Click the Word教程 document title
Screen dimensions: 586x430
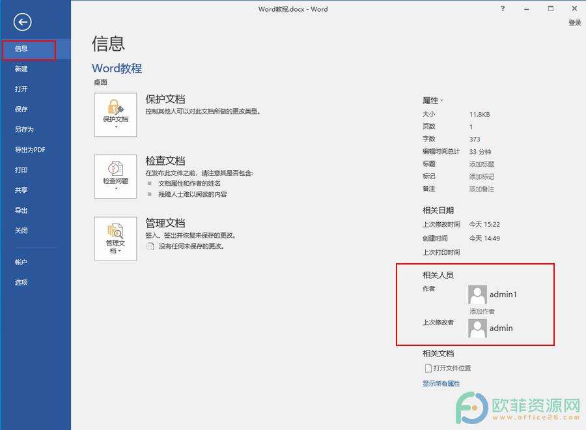tap(117, 68)
